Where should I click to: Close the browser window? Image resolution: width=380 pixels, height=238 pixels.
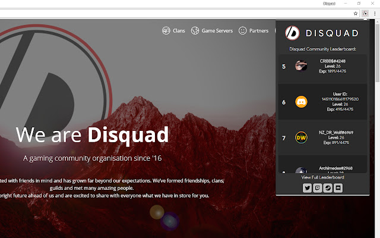coord(372,4)
